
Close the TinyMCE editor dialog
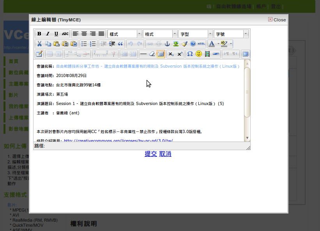click(x=277, y=19)
